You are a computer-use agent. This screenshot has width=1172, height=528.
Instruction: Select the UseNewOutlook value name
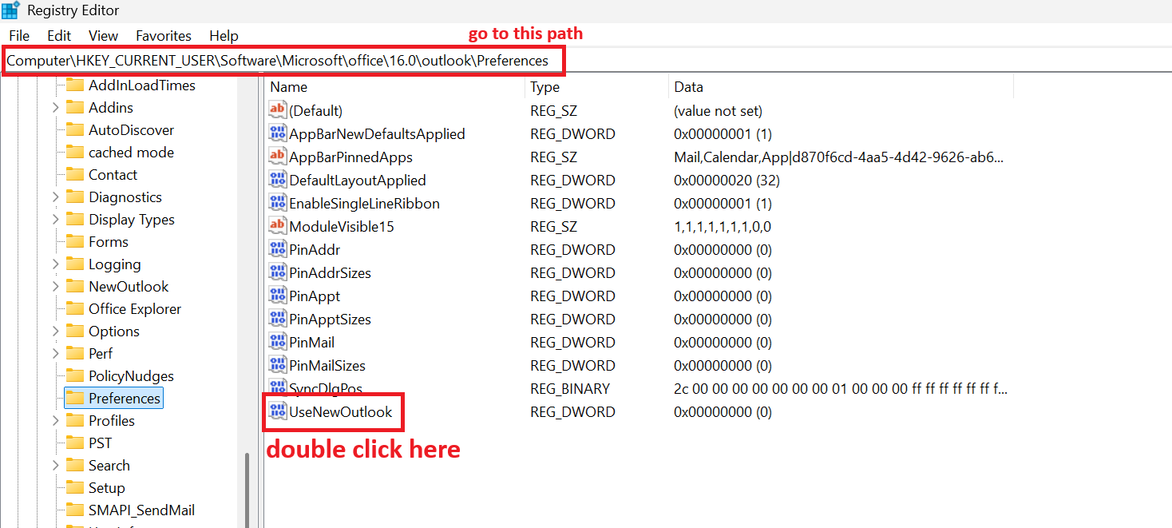(x=341, y=412)
